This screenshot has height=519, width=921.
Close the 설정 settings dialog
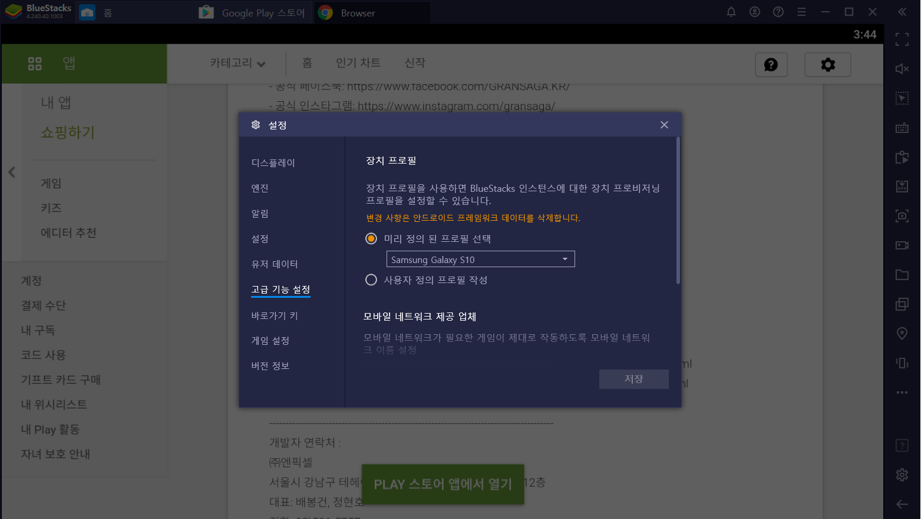tap(664, 125)
